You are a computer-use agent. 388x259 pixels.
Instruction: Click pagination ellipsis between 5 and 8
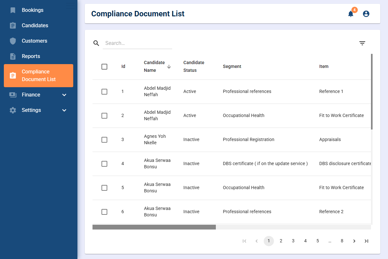[330, 241]
